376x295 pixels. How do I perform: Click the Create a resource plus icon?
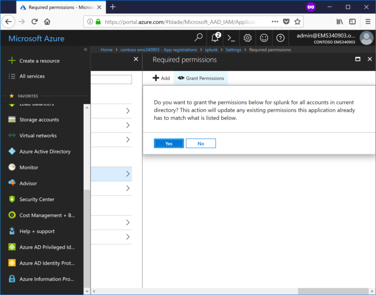[x=12, y=61]
